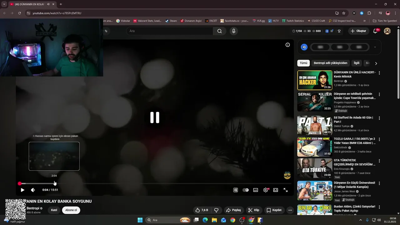This screenshot has height=225, width=400.
Task: Open options for the Ed Stafford video
Action: pos(379,118)
